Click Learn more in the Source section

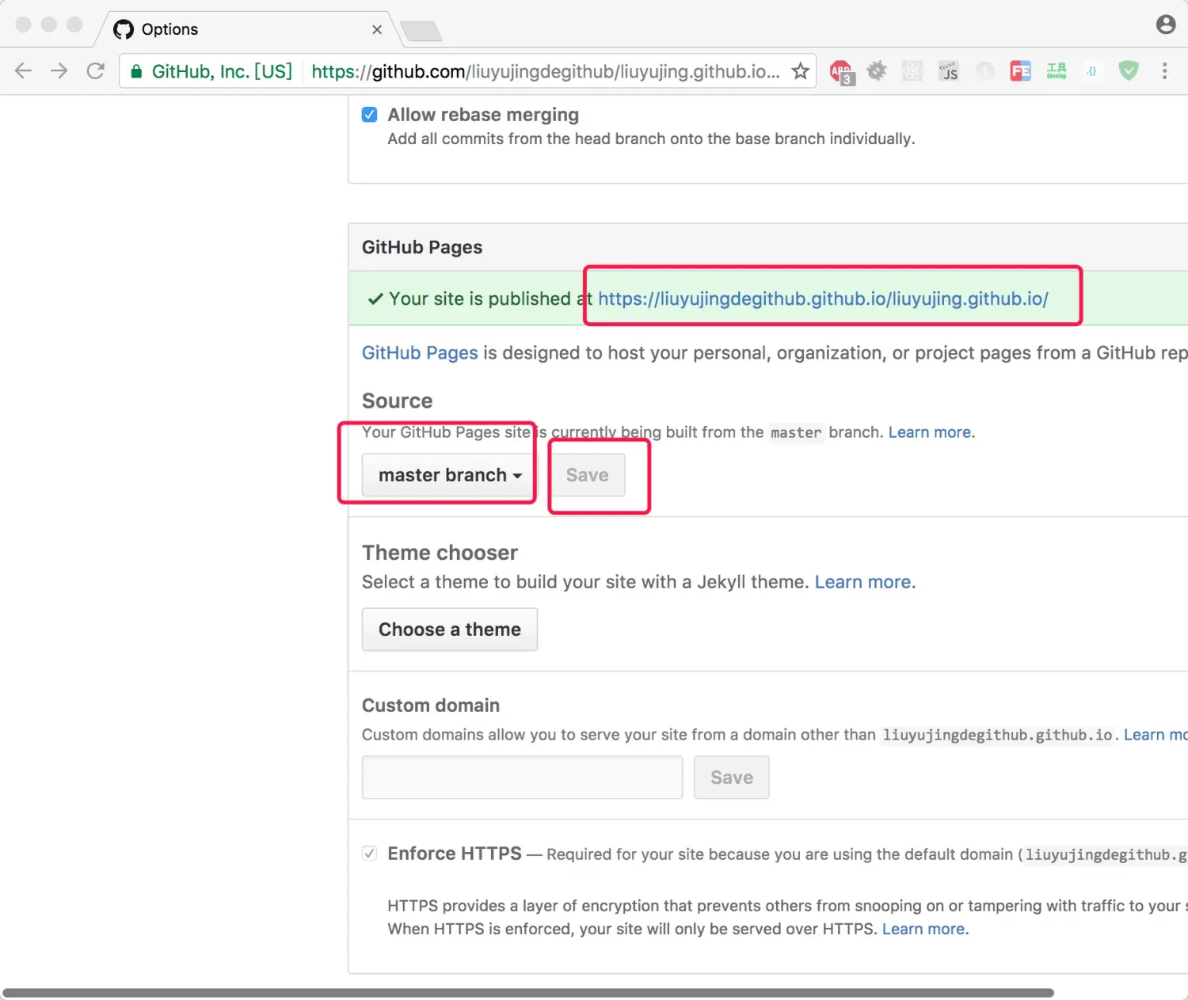click(x=930, y=432)
